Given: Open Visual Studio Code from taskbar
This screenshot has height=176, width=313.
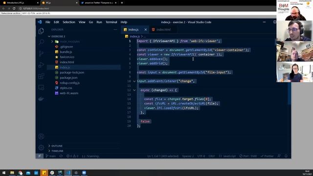Looking at the screenshot, I should (68, 173).
